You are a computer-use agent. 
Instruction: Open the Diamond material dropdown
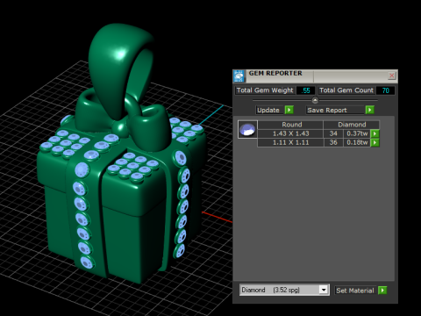[284, 290]
